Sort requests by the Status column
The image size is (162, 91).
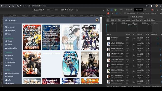click(x=128, y=34)
